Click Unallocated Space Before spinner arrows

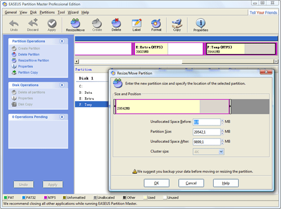tap(222, 122)
